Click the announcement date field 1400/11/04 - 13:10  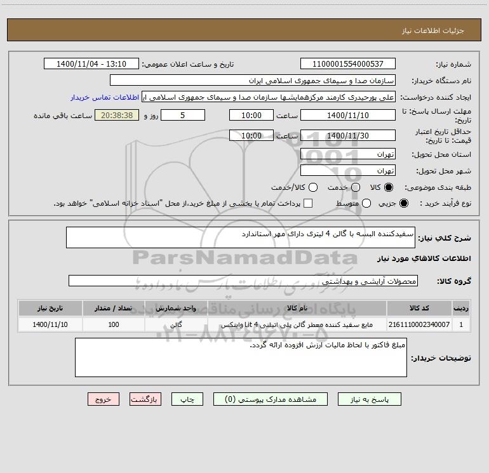pos(91,64)
